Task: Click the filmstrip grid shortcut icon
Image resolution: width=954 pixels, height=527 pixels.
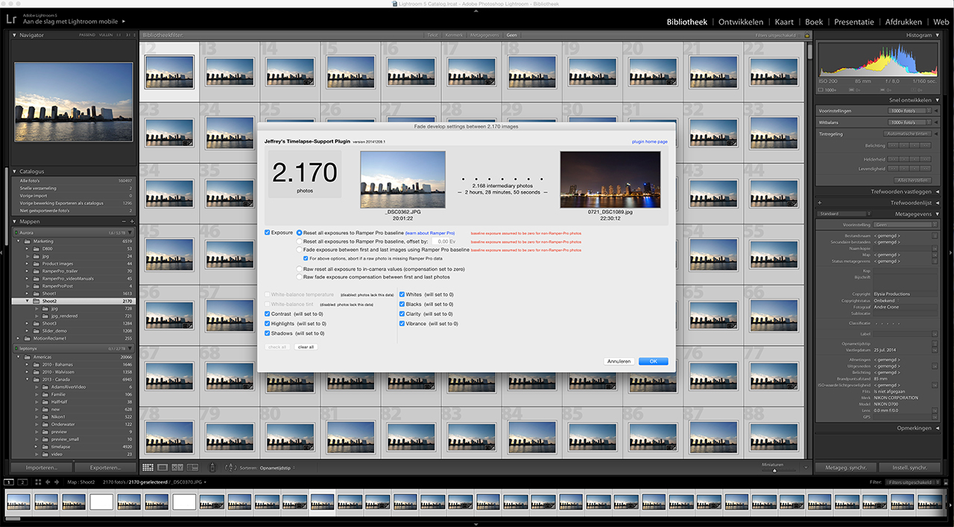Action: tap(38, 482)
